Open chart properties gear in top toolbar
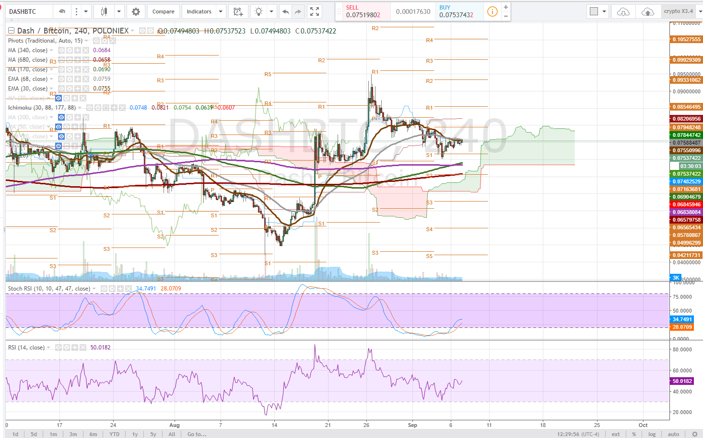 pos(136,11)
